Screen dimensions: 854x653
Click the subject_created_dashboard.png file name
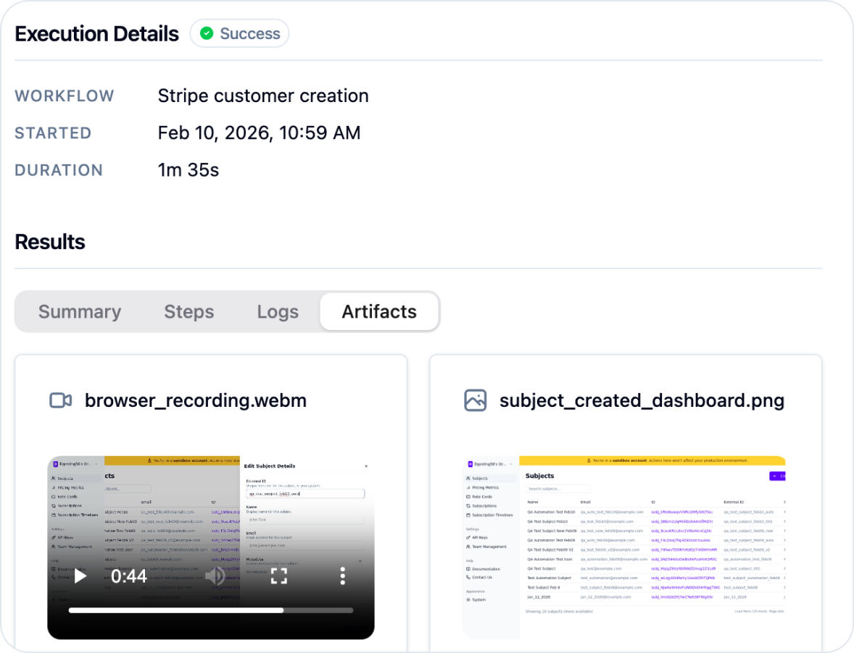pyautogui.click(x=642, y=400)
